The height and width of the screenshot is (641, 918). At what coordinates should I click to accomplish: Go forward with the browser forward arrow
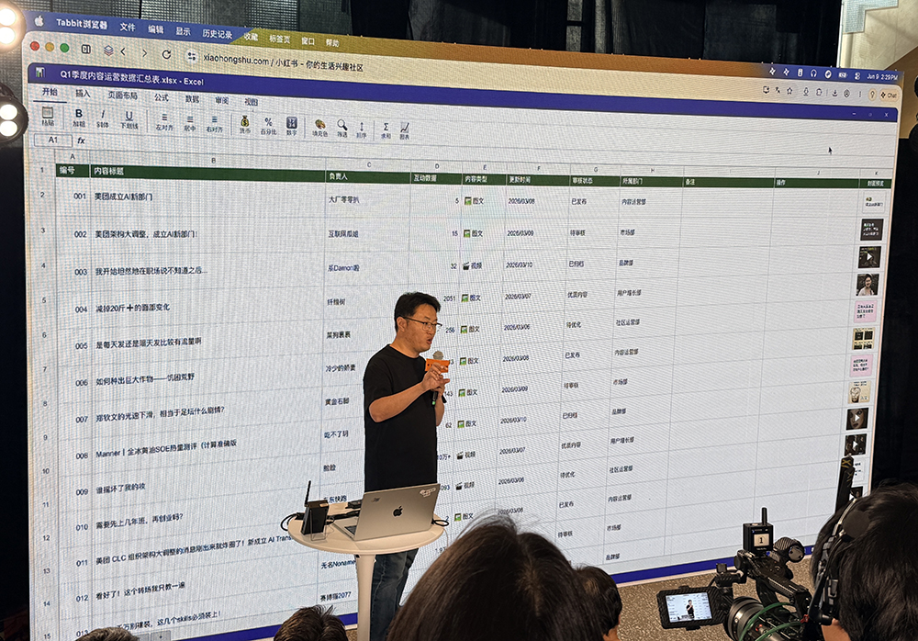145,52
